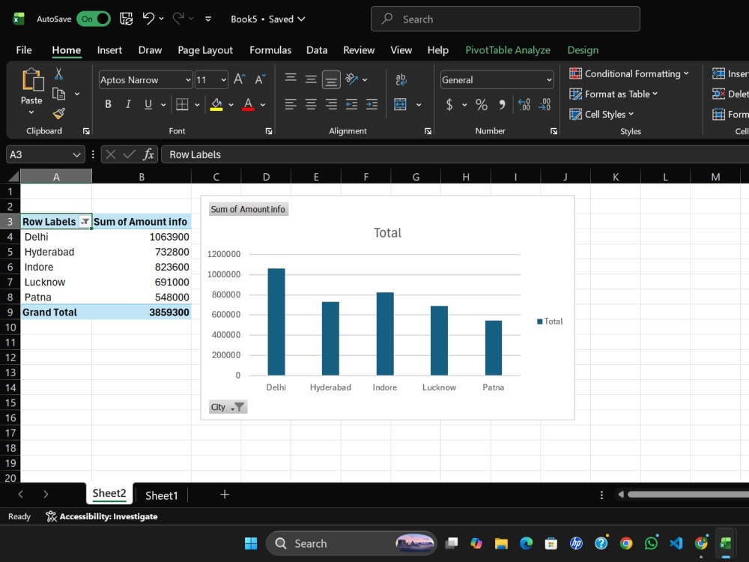Viewport: 749px width, 562px height.
Task: Click the Decrease Indent icon
Action: pos(351,104)
